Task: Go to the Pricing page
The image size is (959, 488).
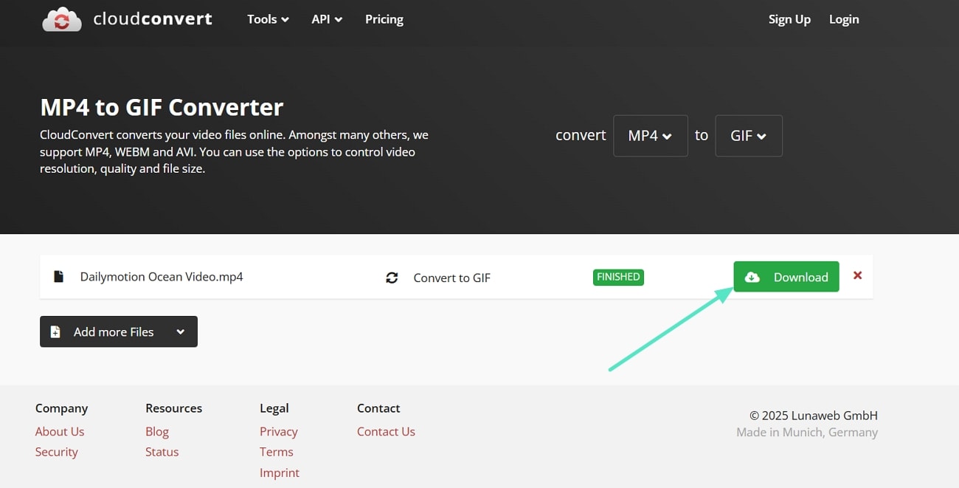Action: click(x=384, y=19)
